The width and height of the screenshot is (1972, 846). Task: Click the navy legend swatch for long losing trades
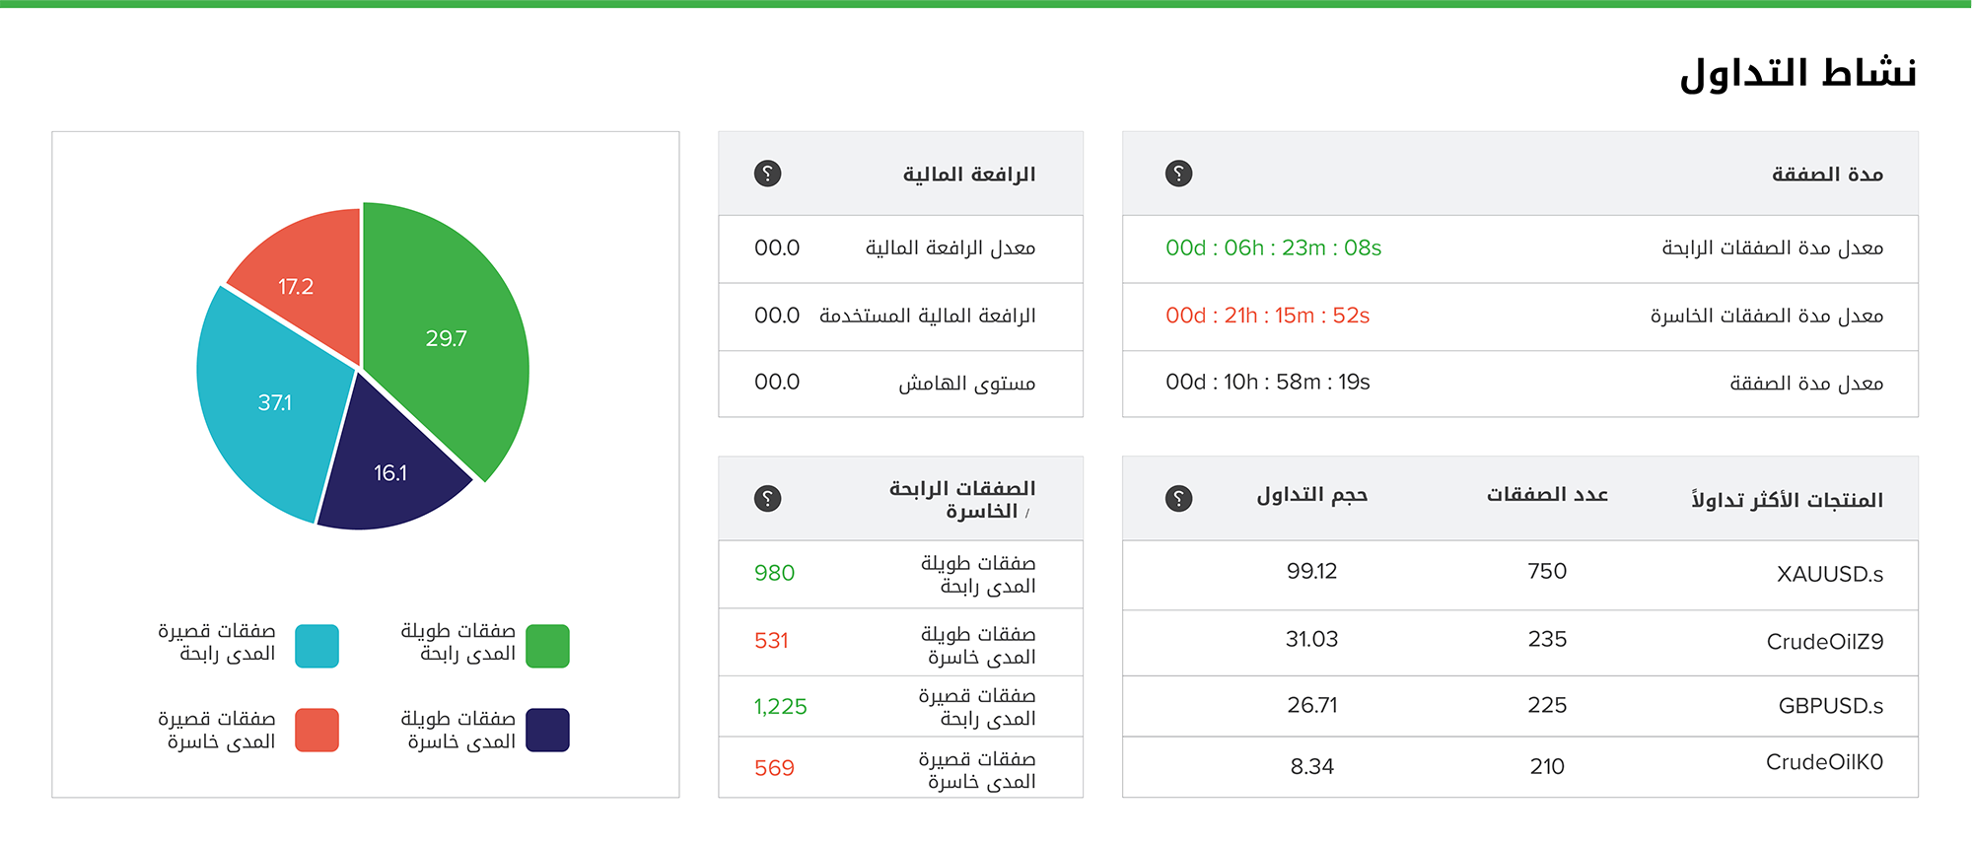(x=547, y=730)
